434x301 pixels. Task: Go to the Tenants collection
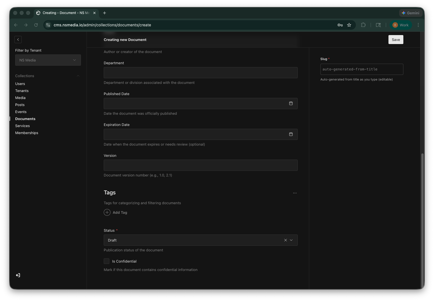click(22, 91)
